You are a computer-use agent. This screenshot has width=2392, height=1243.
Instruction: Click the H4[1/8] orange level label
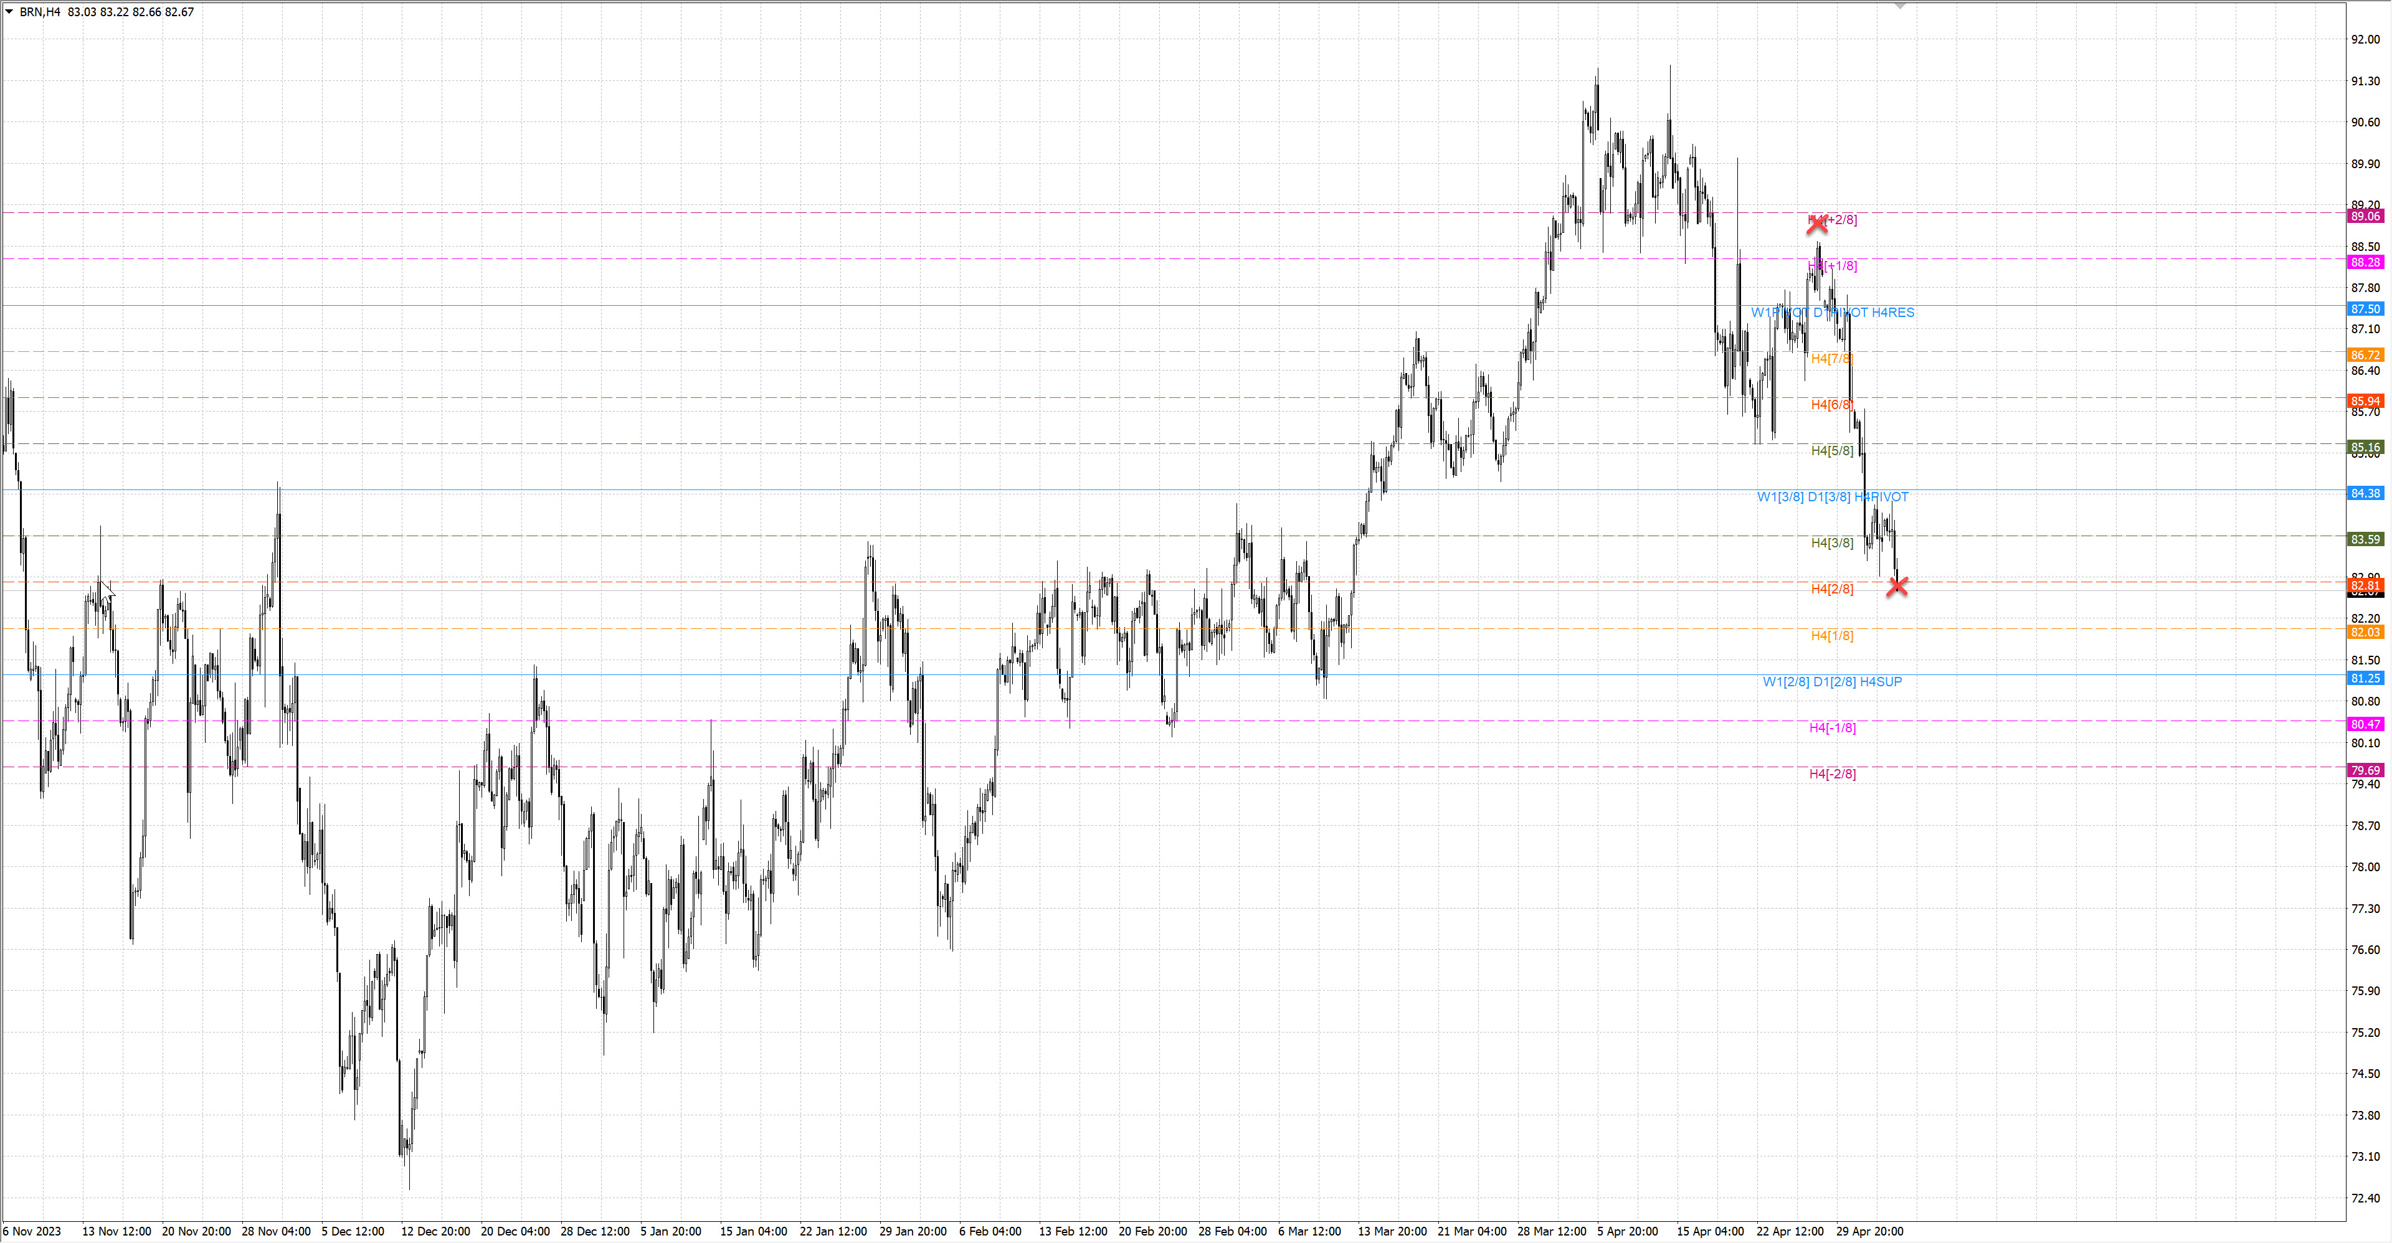1831,635
